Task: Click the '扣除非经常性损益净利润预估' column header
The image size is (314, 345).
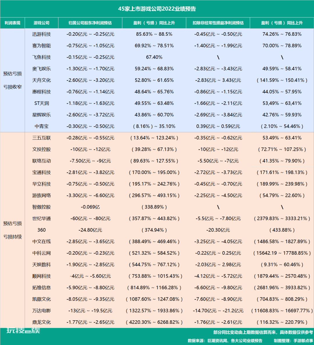Action: [218, 23]
